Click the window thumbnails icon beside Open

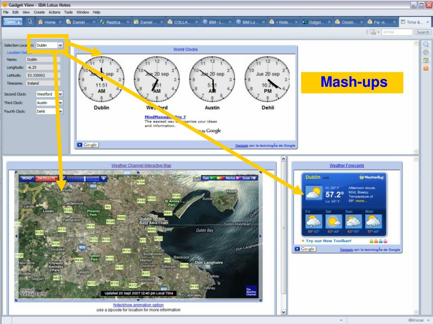point(30,22)
